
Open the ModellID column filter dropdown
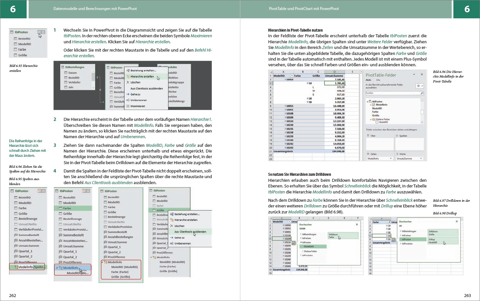pyautogui.click(x=292, y=76)
